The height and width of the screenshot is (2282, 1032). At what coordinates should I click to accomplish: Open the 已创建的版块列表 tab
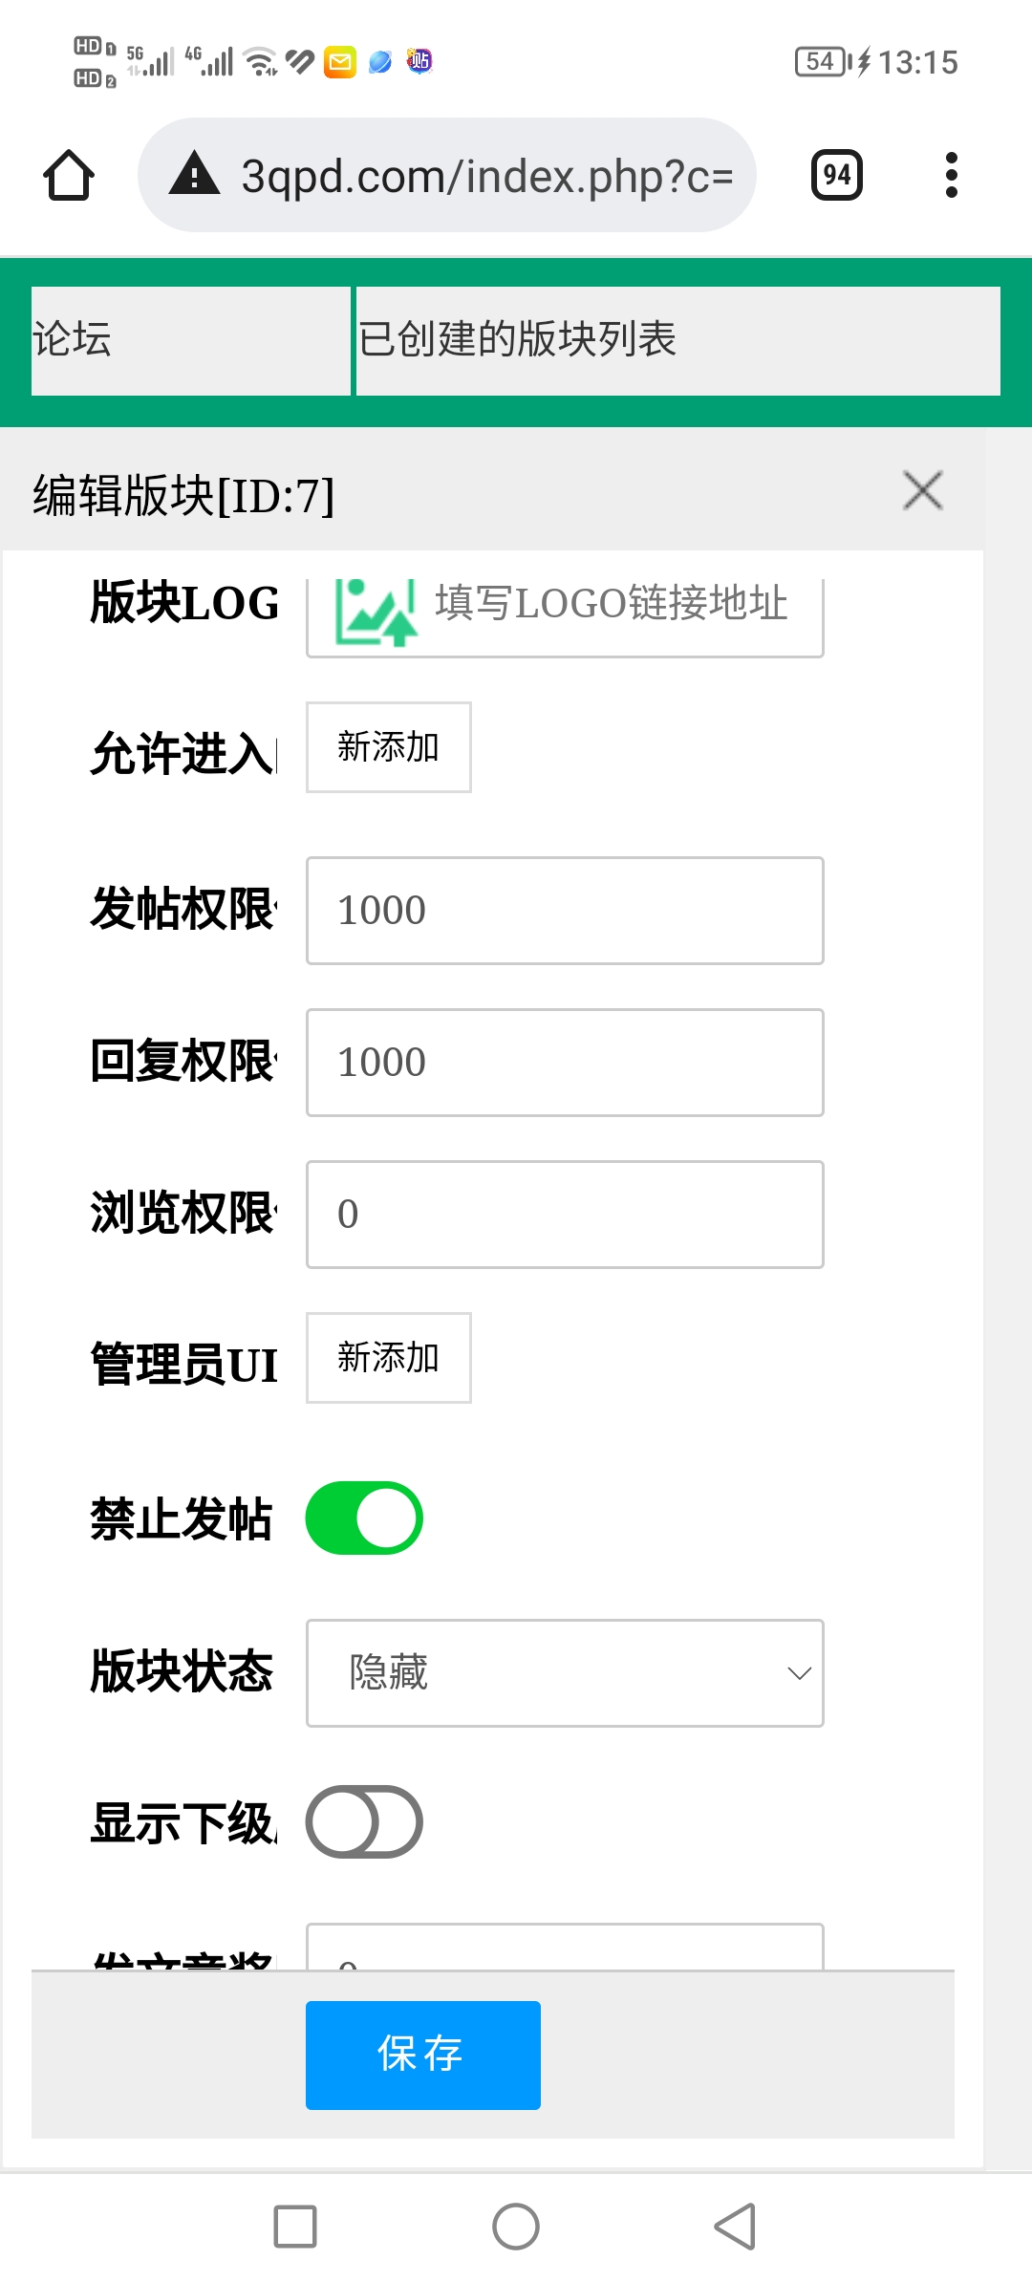[x=678, y=341]
